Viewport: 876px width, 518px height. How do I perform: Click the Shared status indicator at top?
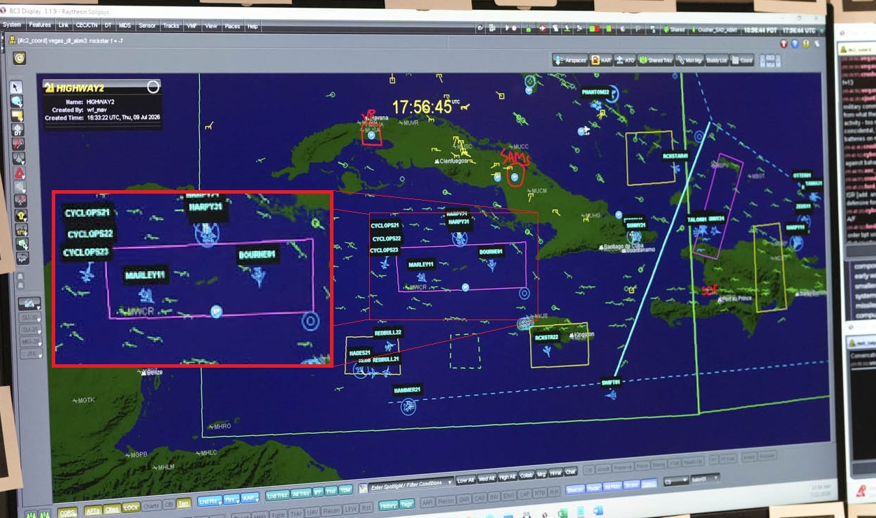click(x=673, y=30)
